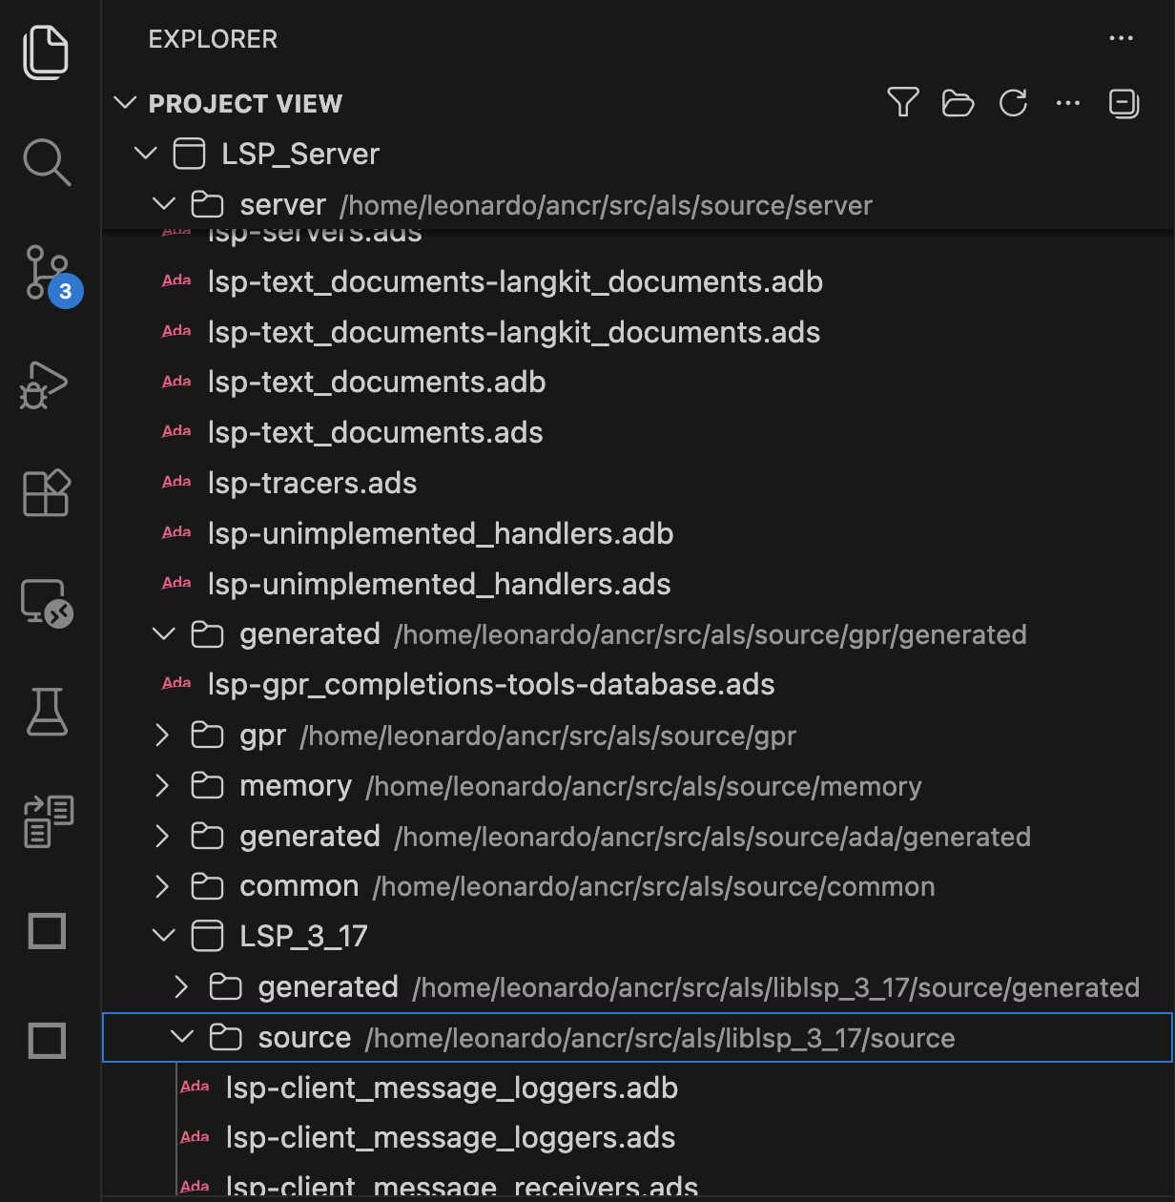1175x1202 pixels.
Task: Collapse the liblsp_3_17 source folder
Action: click(x=182, y=1036)
